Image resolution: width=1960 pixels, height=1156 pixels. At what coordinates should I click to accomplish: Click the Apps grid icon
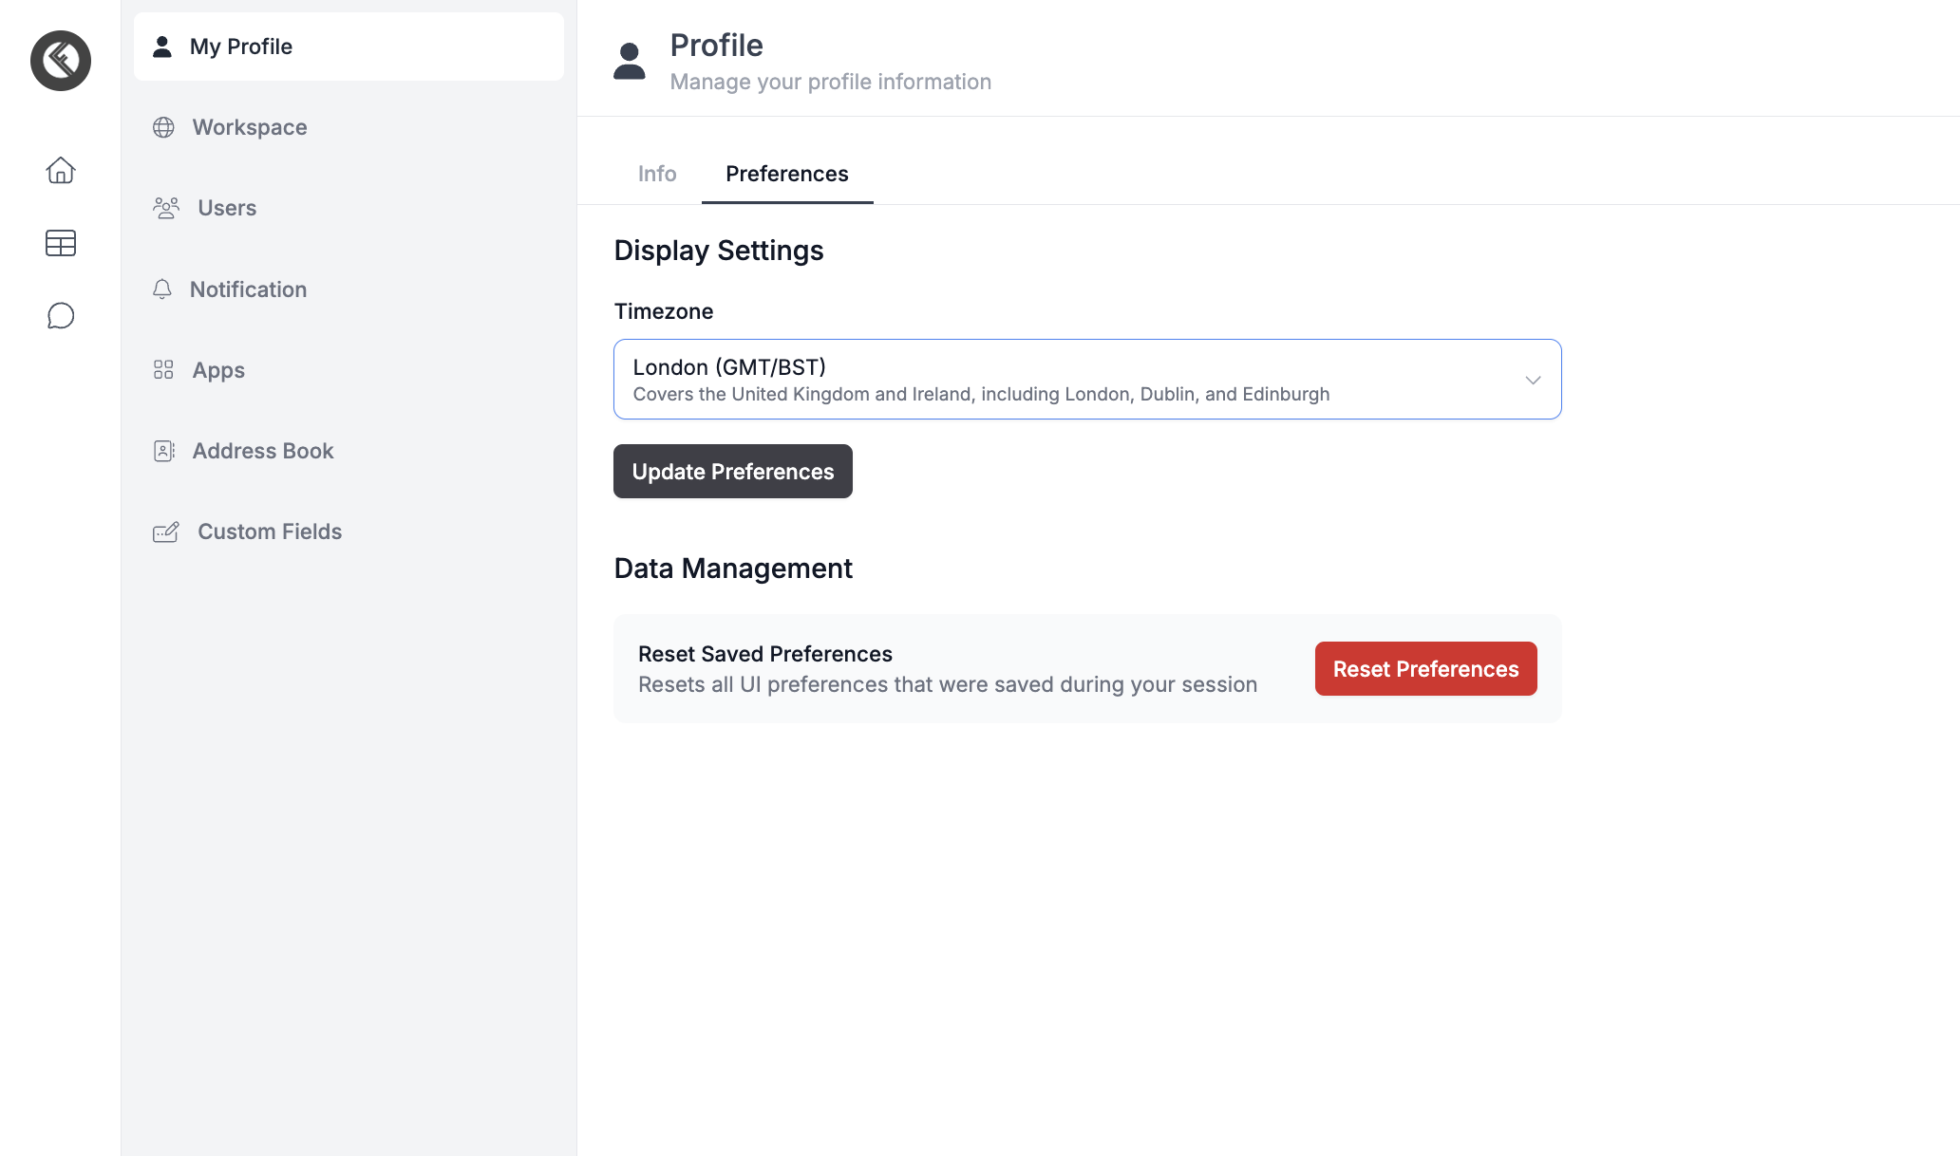point(163,370)
